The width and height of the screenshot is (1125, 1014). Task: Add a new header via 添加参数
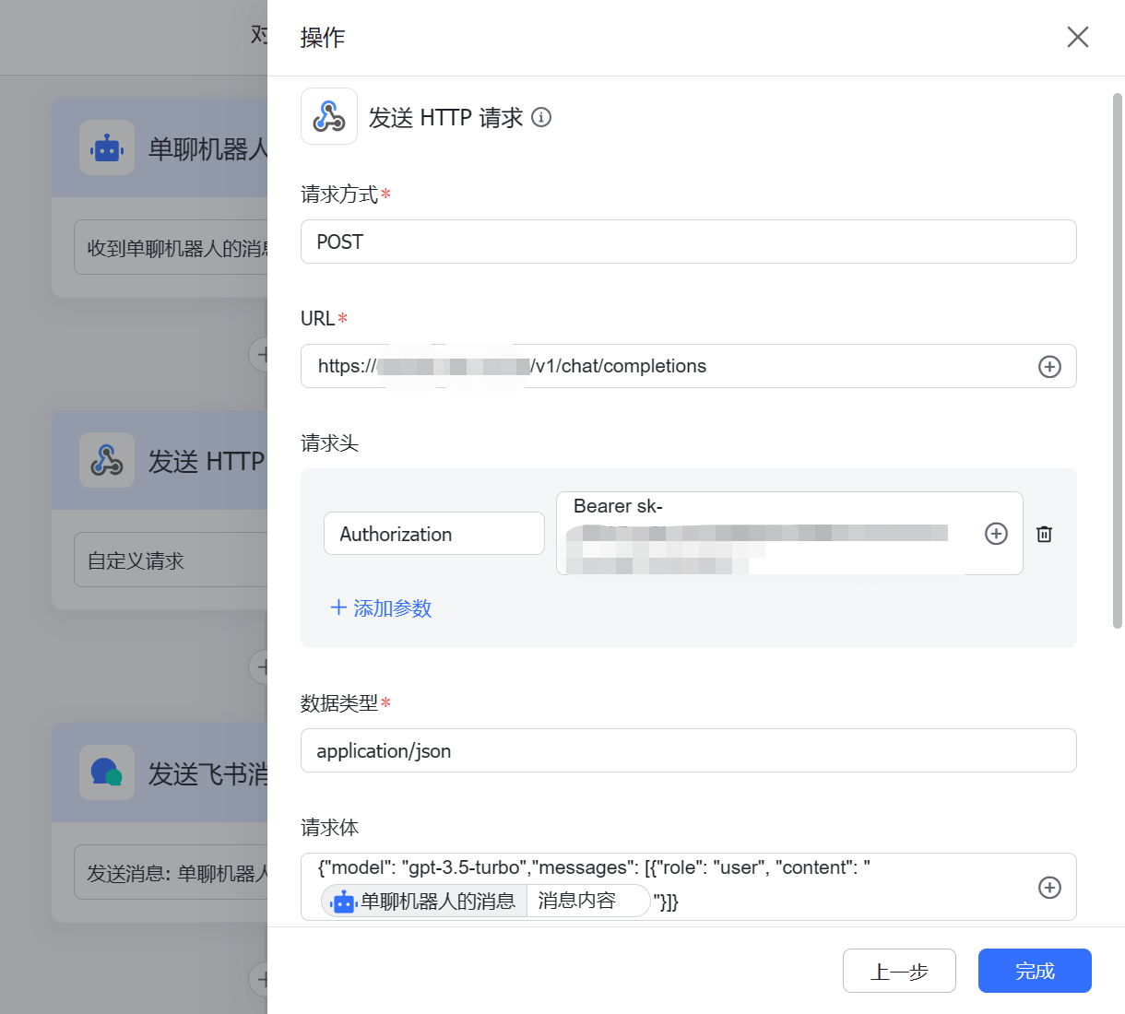pos(379,607)
